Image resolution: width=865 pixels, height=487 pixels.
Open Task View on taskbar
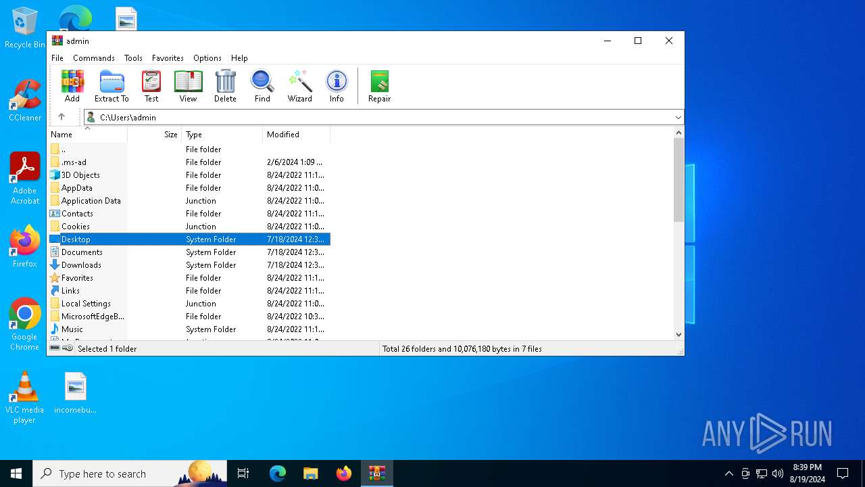pyautogui.click(x=243, y=473)
